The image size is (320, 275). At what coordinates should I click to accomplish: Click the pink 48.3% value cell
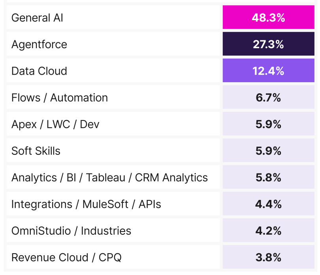pyautogui.click(x=268, y=18)
